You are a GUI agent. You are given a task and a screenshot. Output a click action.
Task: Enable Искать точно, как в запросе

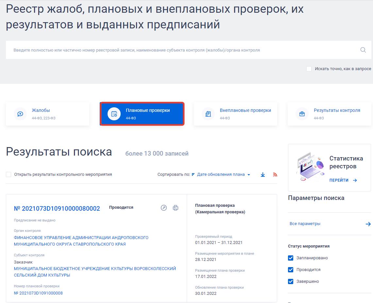coord(309,69)
